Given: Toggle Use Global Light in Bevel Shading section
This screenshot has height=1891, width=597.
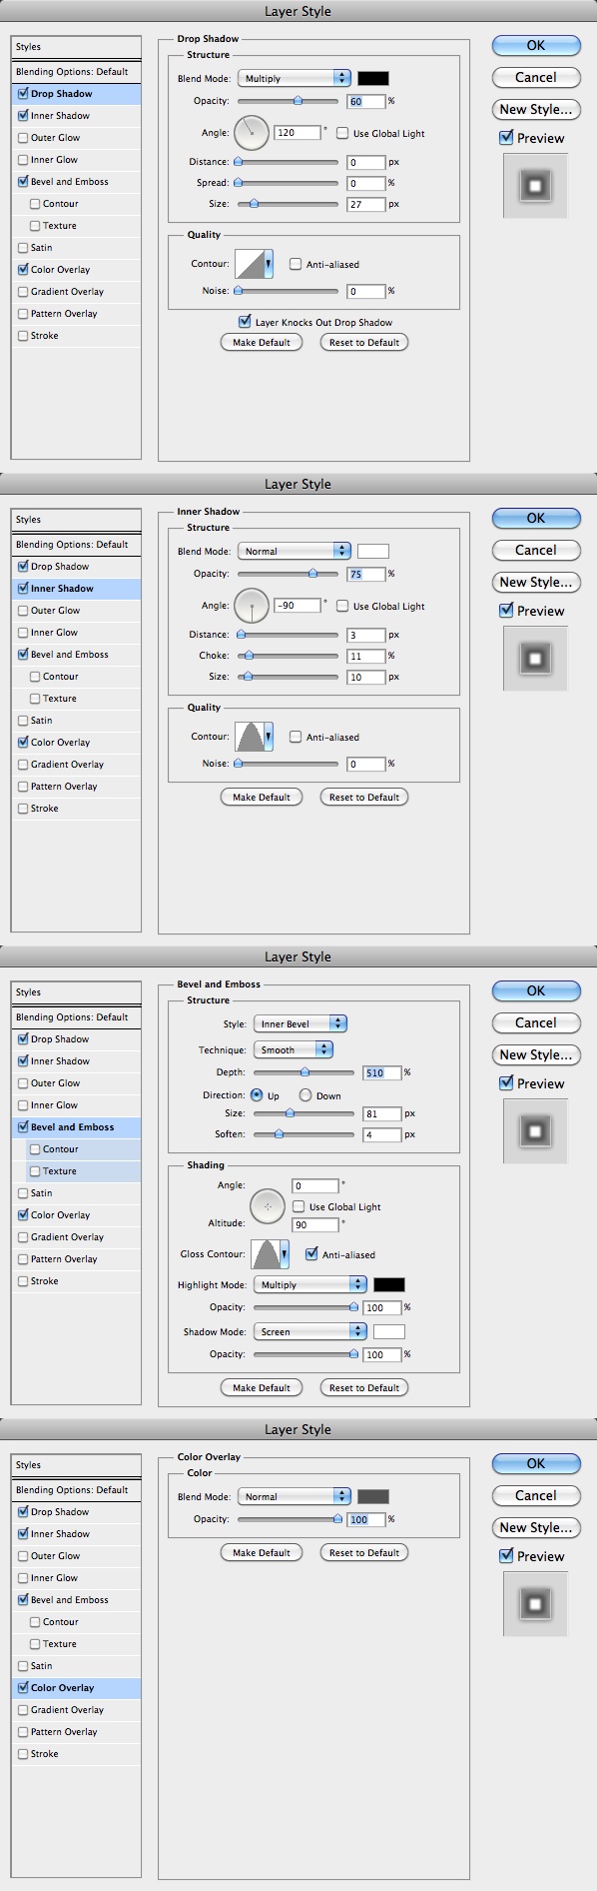Looking at the screenshot, I should pyautogui.click(x=298, y=1206).
